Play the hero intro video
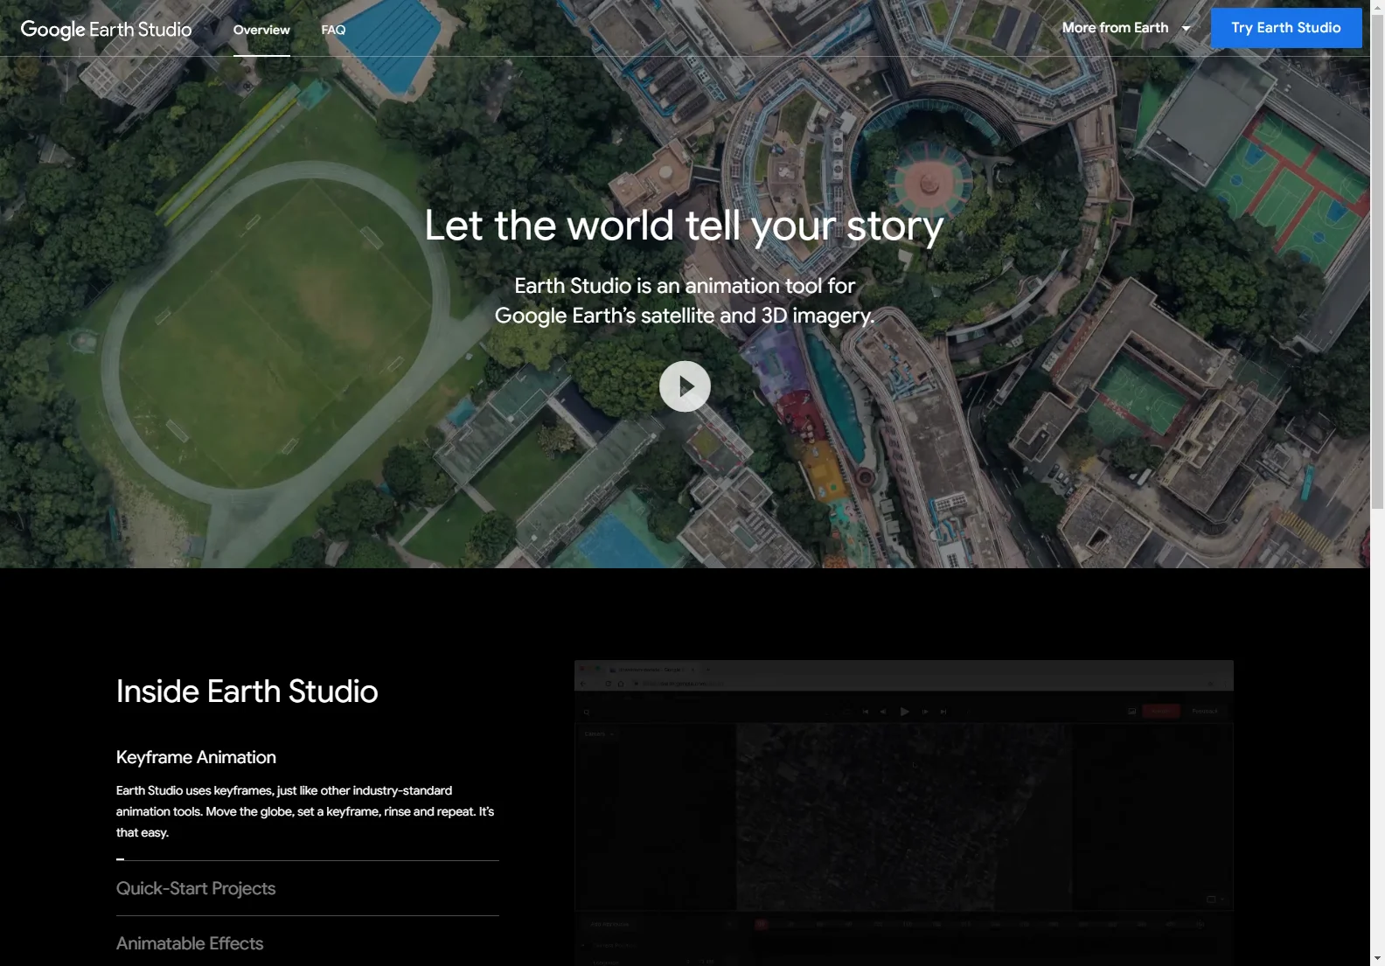Screen dimensions: 1385x966 click(x=685, y=386)
